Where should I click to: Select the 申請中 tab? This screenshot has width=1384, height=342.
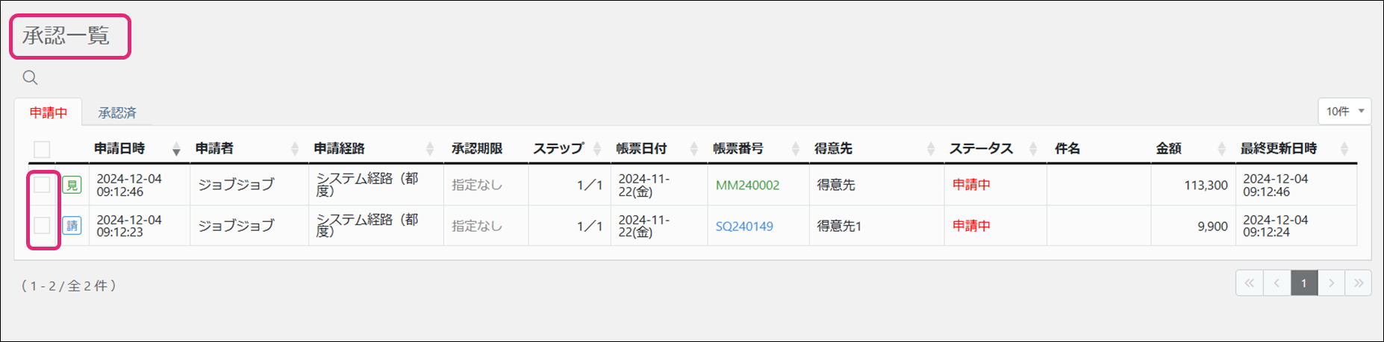pyautogui.click(x=49, y=113)
